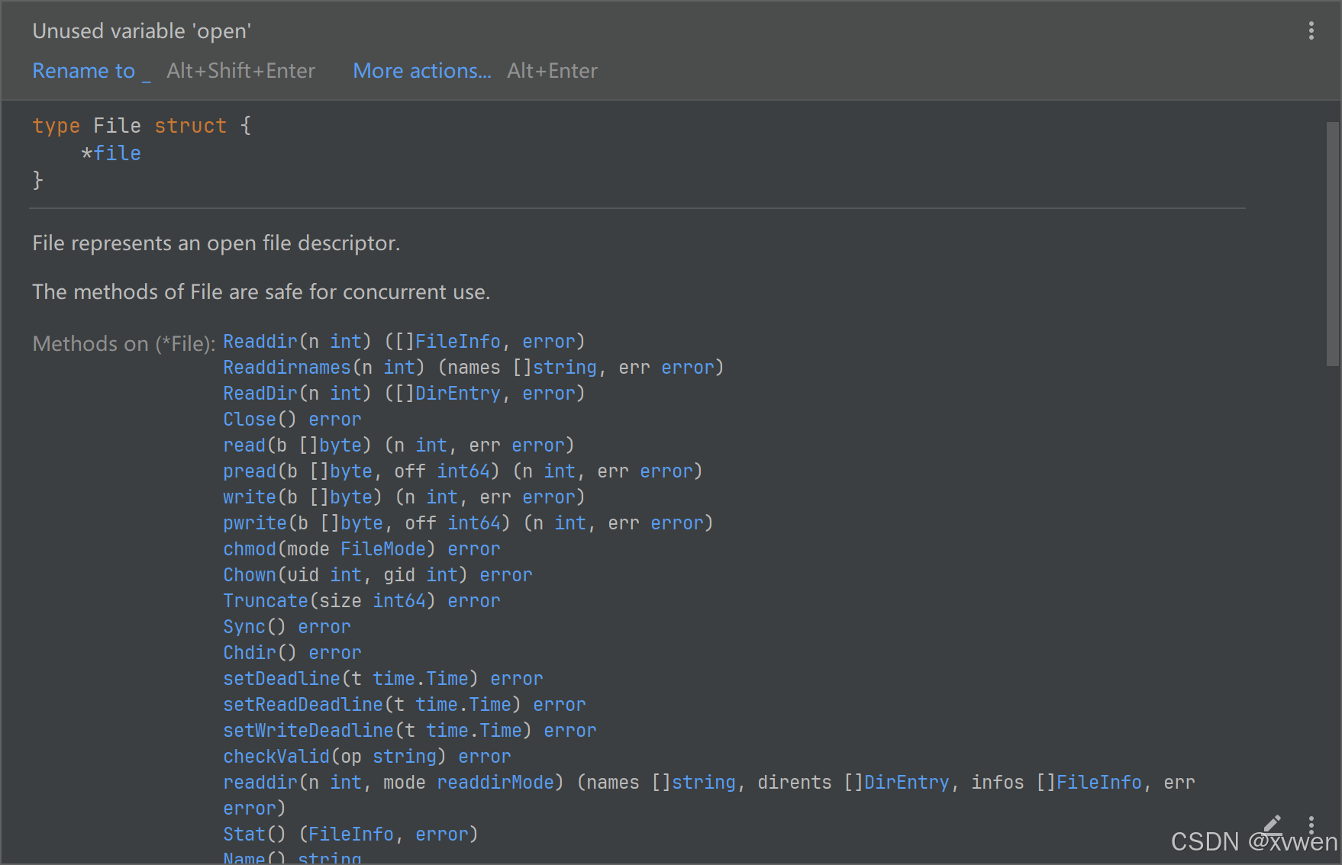Screen dimensions: 1342x865
Task: Click the pencil edit icon at bottom
Action: (x=1272, y=825)
